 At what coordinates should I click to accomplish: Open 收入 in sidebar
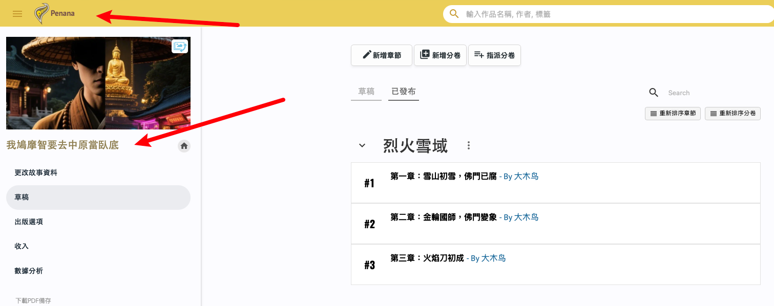click(98, 246)
